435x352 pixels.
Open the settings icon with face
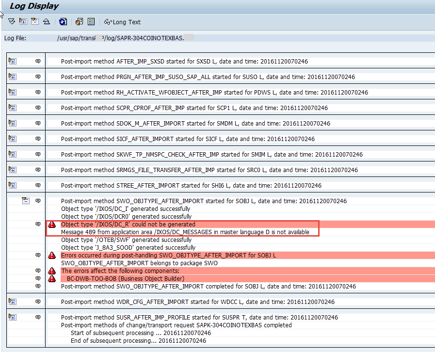(x=80, y=22)
